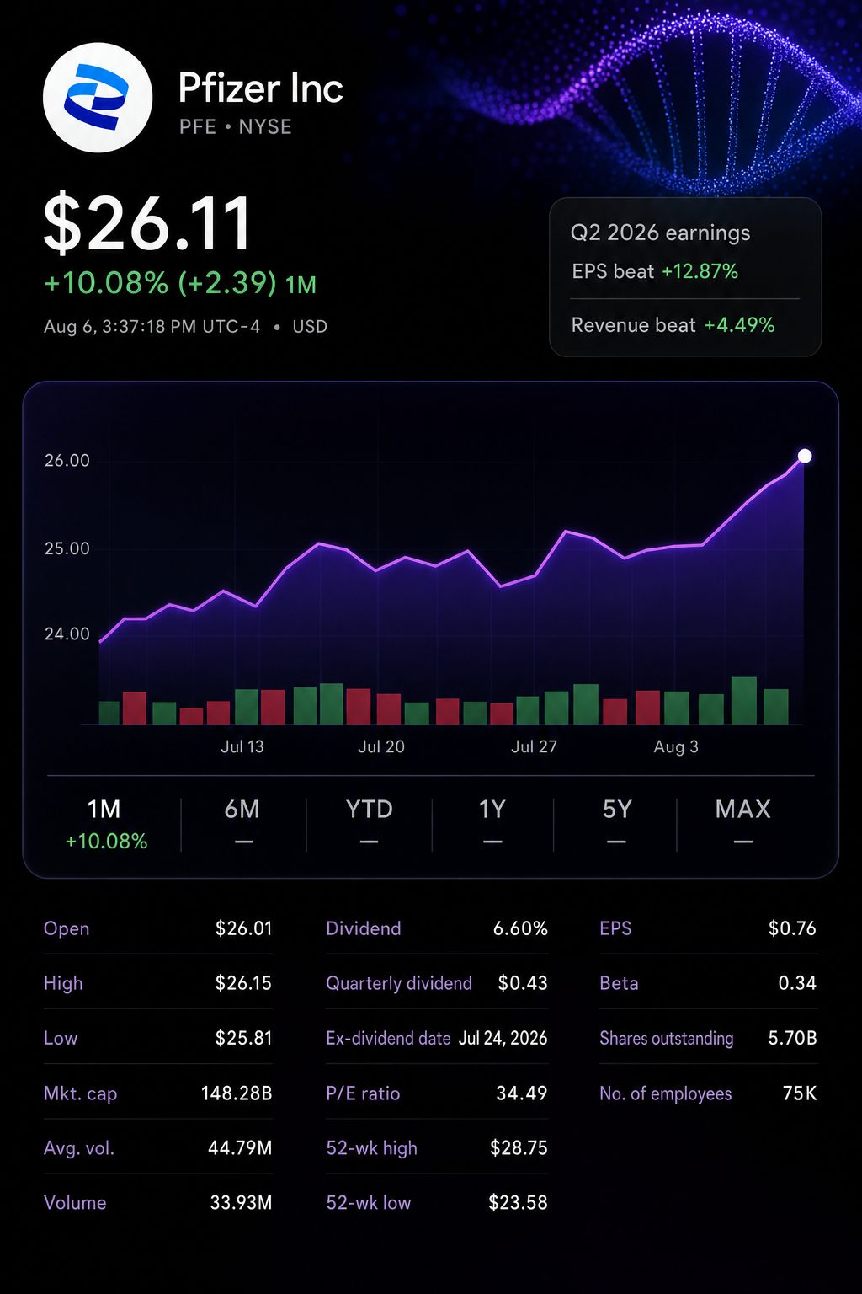Viewport: 862px width, 1294px height.
Task: Click the Ex-dividend date Jul 24, 2026
Action: tap(503, 1038)
